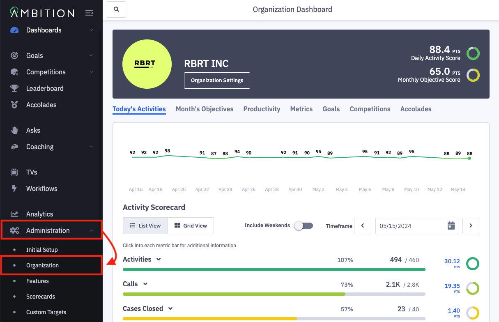Open the Timeframe calendar icon
499x322 pixels.
[451, 225]
